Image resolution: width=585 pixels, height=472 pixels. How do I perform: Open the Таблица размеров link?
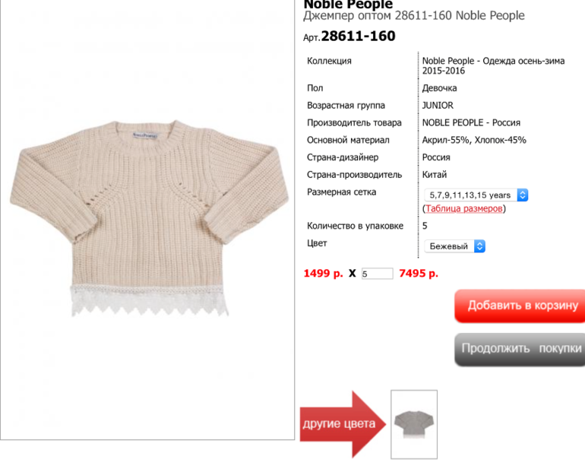463,208
